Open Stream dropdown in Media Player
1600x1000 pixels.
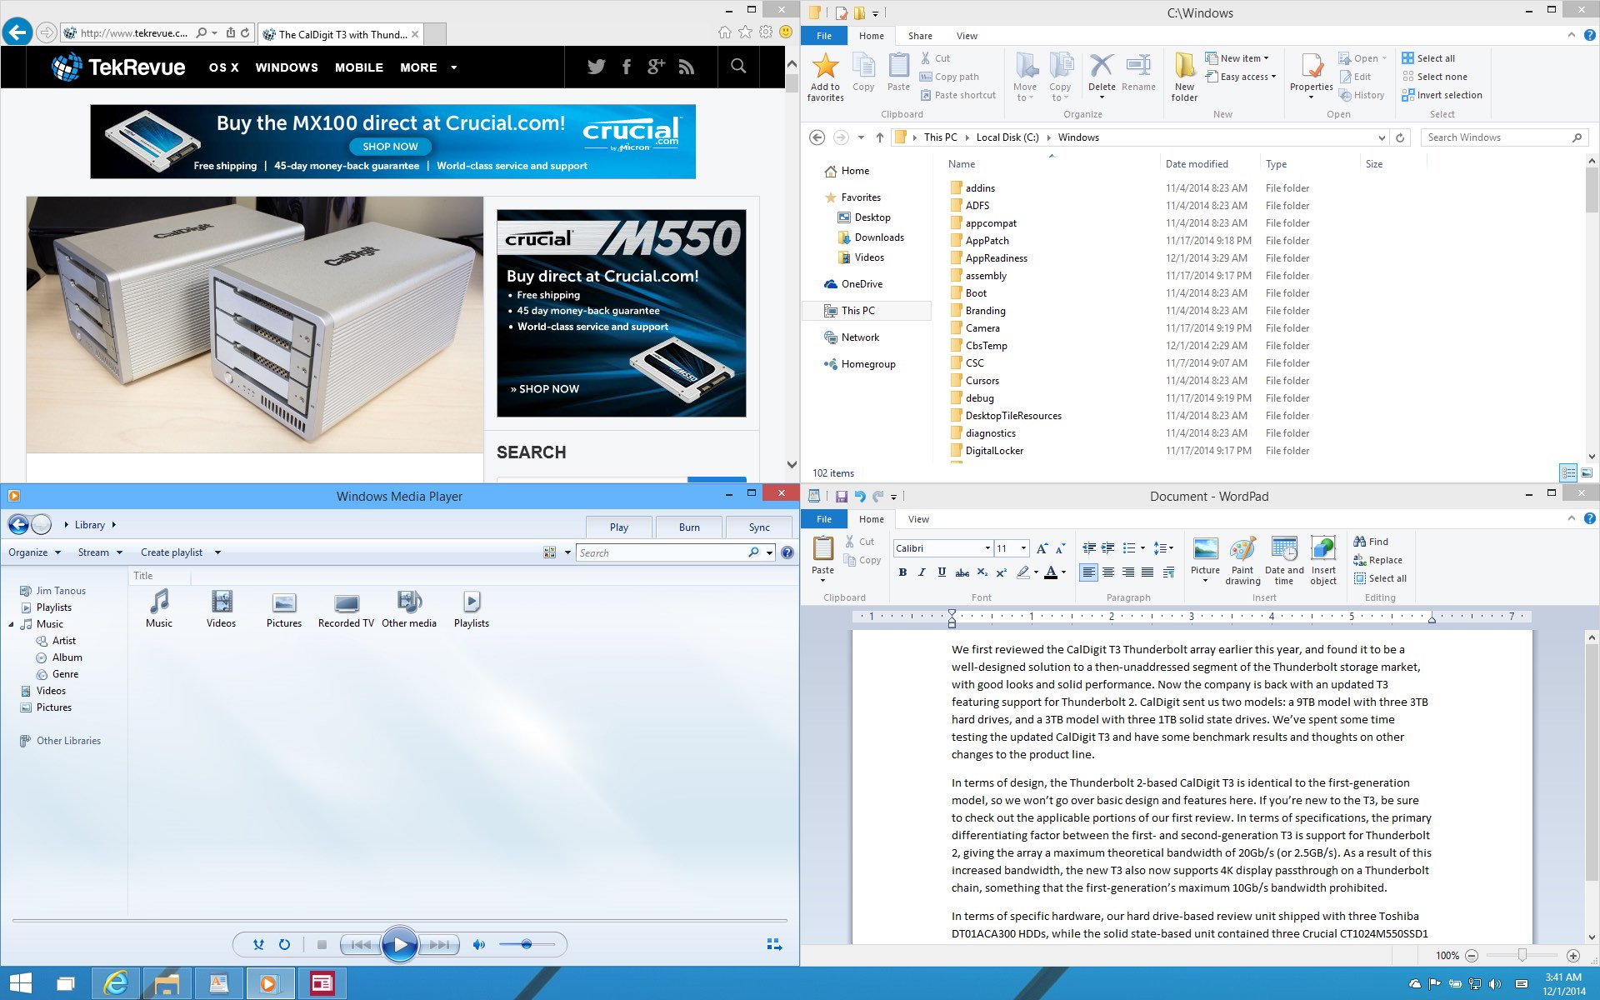(x=100, y=552)
